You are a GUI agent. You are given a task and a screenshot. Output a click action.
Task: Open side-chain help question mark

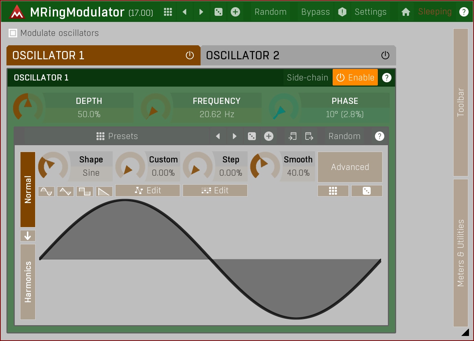tap(386, 78)
